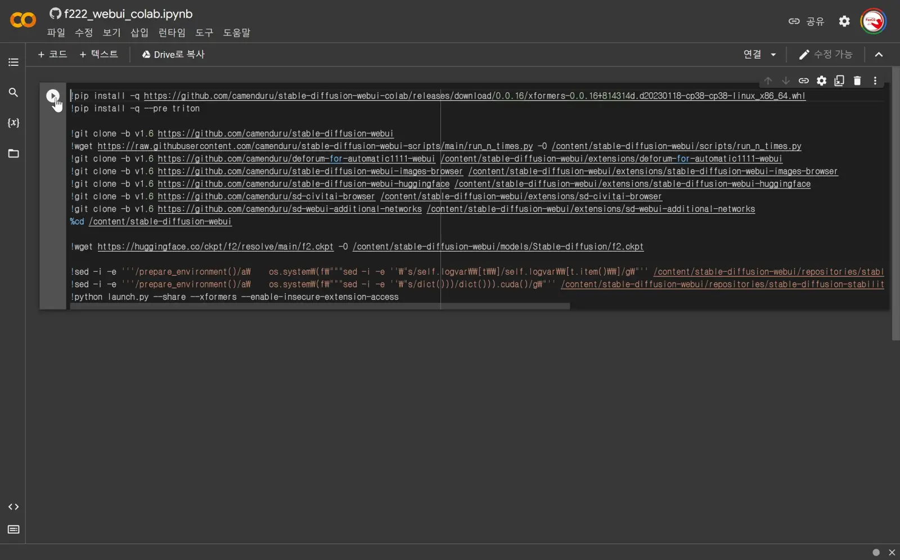Delete the cell with the trash icon
900x560 pixels.
tap(857, 80)
